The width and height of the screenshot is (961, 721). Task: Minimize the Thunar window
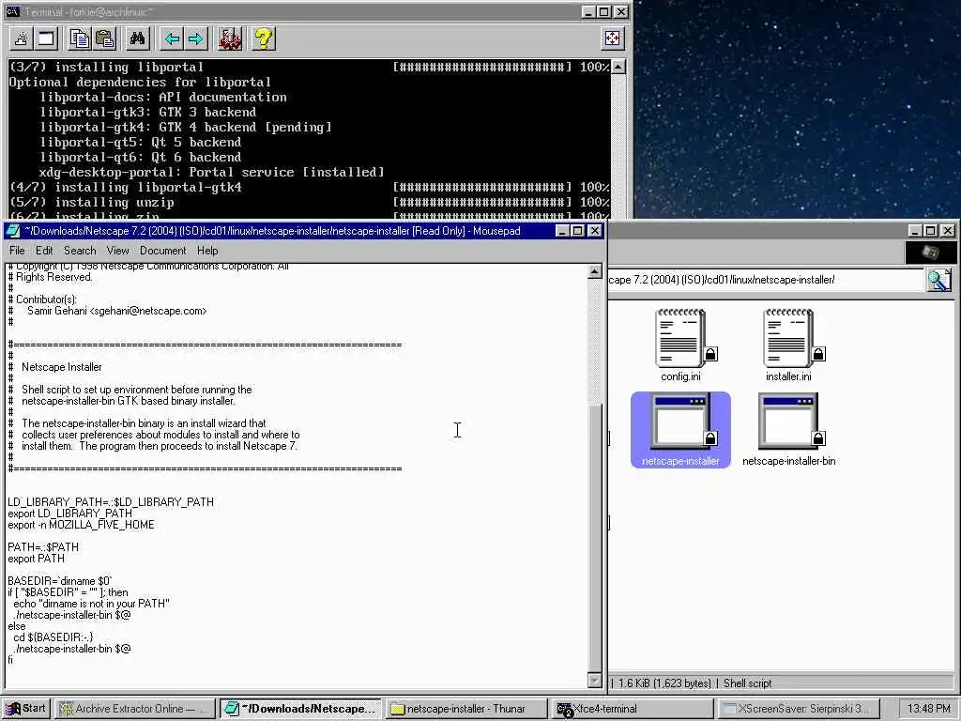pyautogui.click(x=914, y=231)
